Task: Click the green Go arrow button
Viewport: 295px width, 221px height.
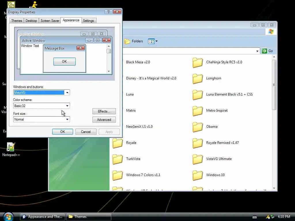Action: tap(264, 51)
